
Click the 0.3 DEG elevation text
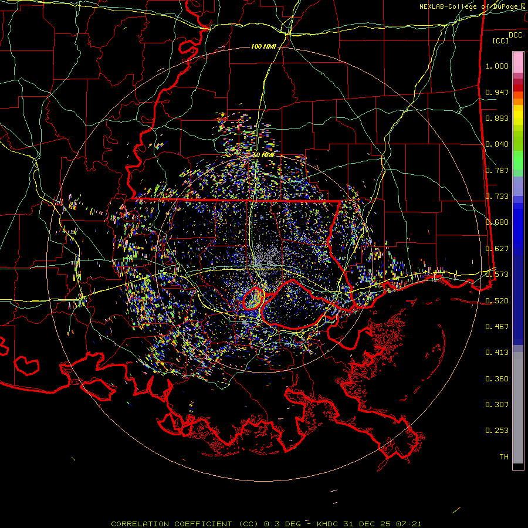coord(282,524)
